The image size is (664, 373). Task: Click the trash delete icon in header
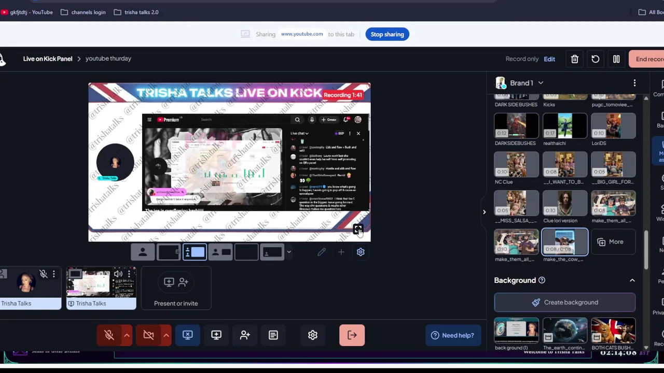575,59
